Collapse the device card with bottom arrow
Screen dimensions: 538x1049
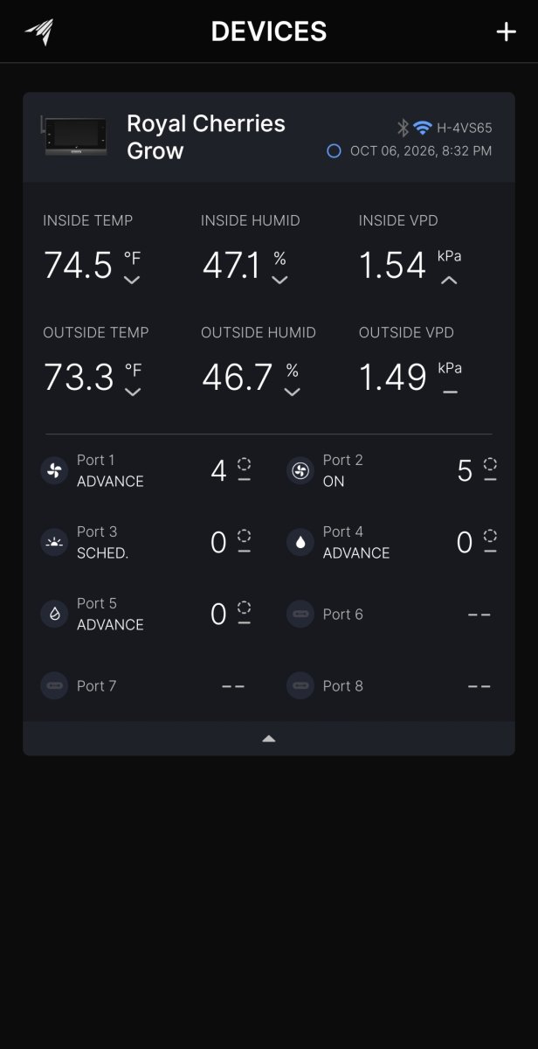pos(269,739)
